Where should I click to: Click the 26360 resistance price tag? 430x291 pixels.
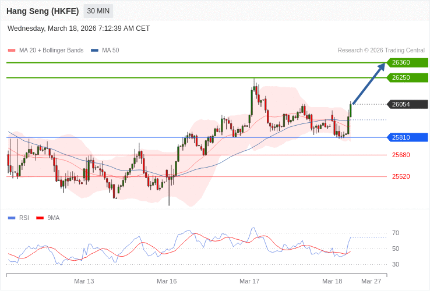coord(407,62)
